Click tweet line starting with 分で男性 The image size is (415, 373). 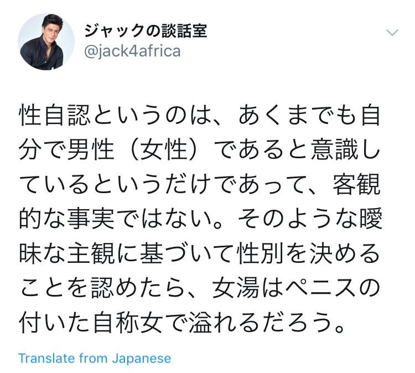tap(200, 150)
